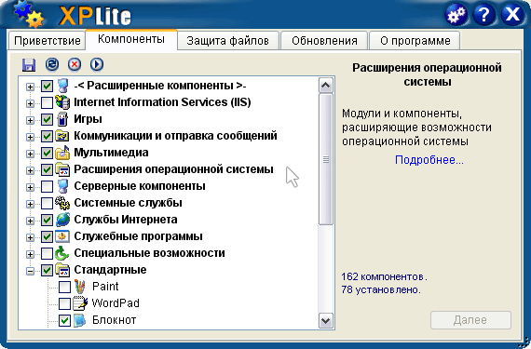This screenshot has width=531, height=349.
Task: Click the Далее button
Action: (470, 320)
